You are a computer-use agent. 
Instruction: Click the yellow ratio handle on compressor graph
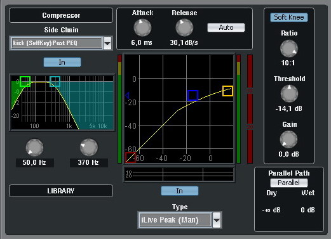pos(227,91)
